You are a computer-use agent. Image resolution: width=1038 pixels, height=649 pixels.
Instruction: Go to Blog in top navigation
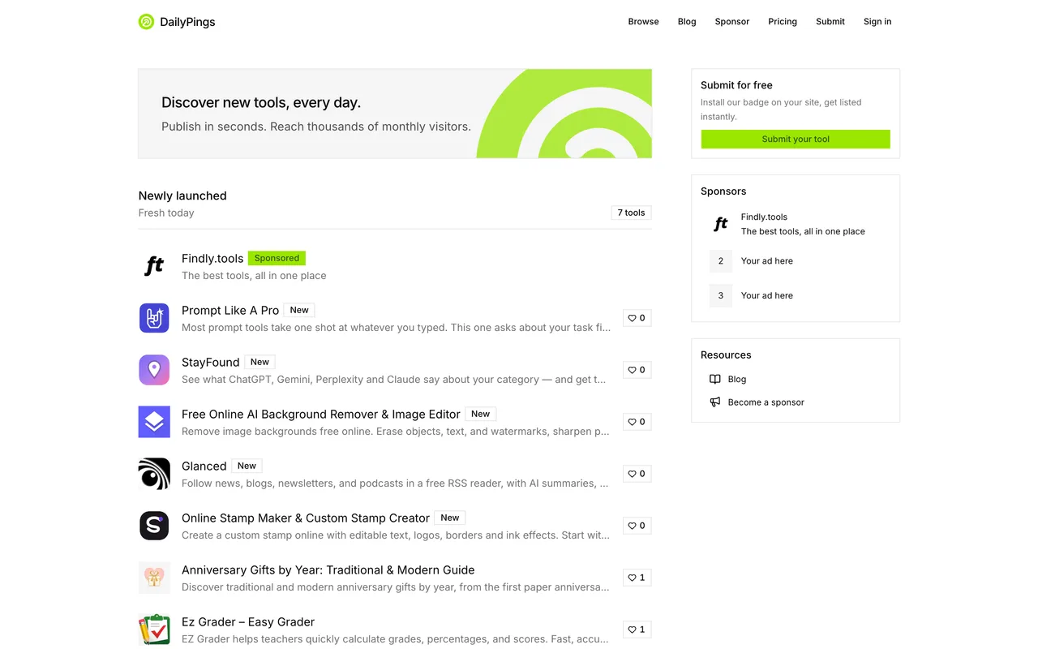coord(687,22)
